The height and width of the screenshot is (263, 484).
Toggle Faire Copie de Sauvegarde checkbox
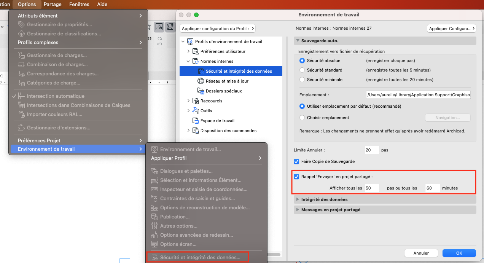pos(296,161)
